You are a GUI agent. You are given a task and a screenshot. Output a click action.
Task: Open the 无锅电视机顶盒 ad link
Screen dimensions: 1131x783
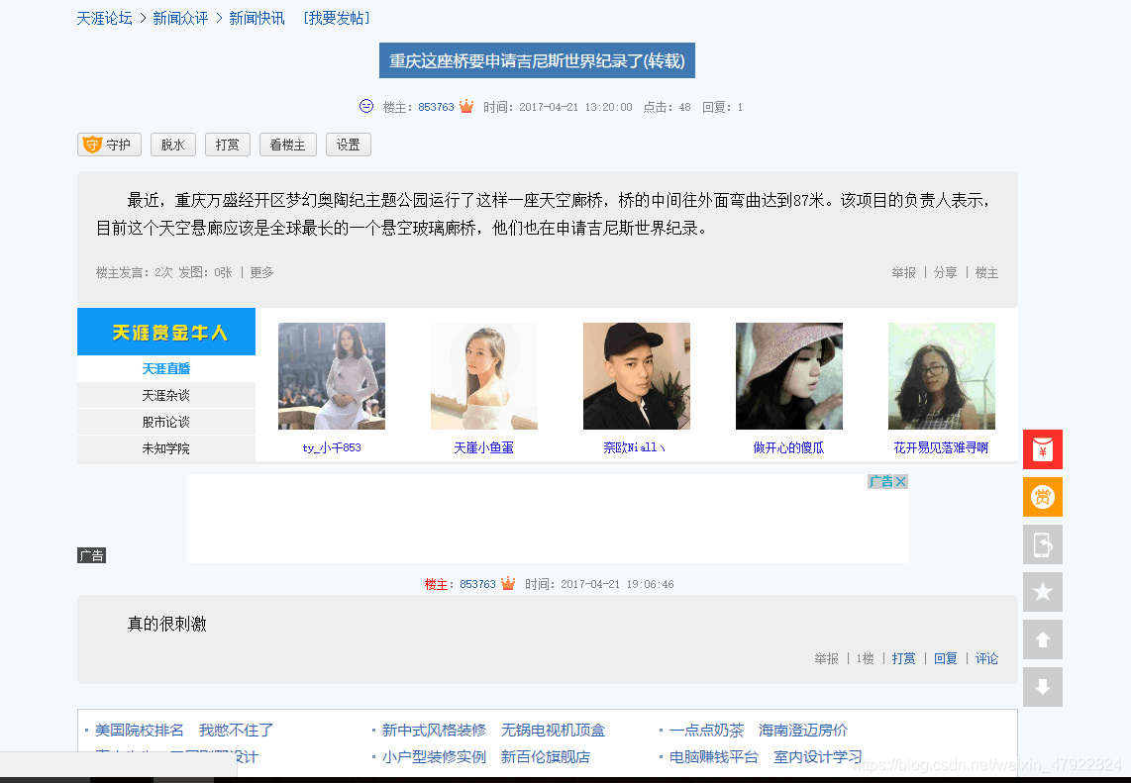click(554, 731)
